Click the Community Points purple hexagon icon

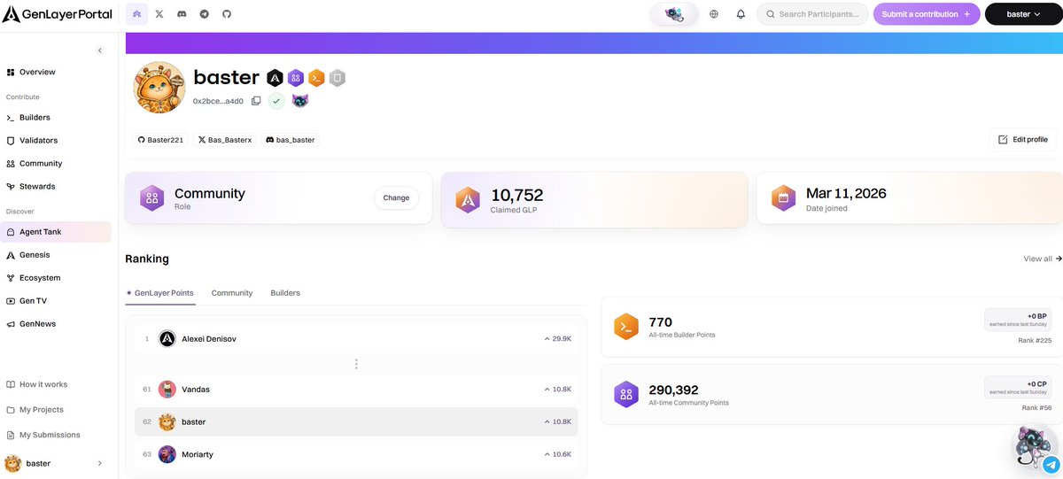(626, 394)
